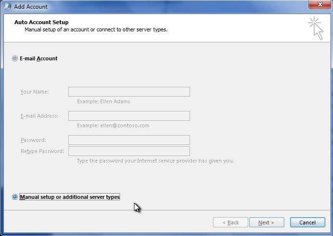Screen dimensions: 333x236
Task: Click the Cancel button
Action: 307,222
